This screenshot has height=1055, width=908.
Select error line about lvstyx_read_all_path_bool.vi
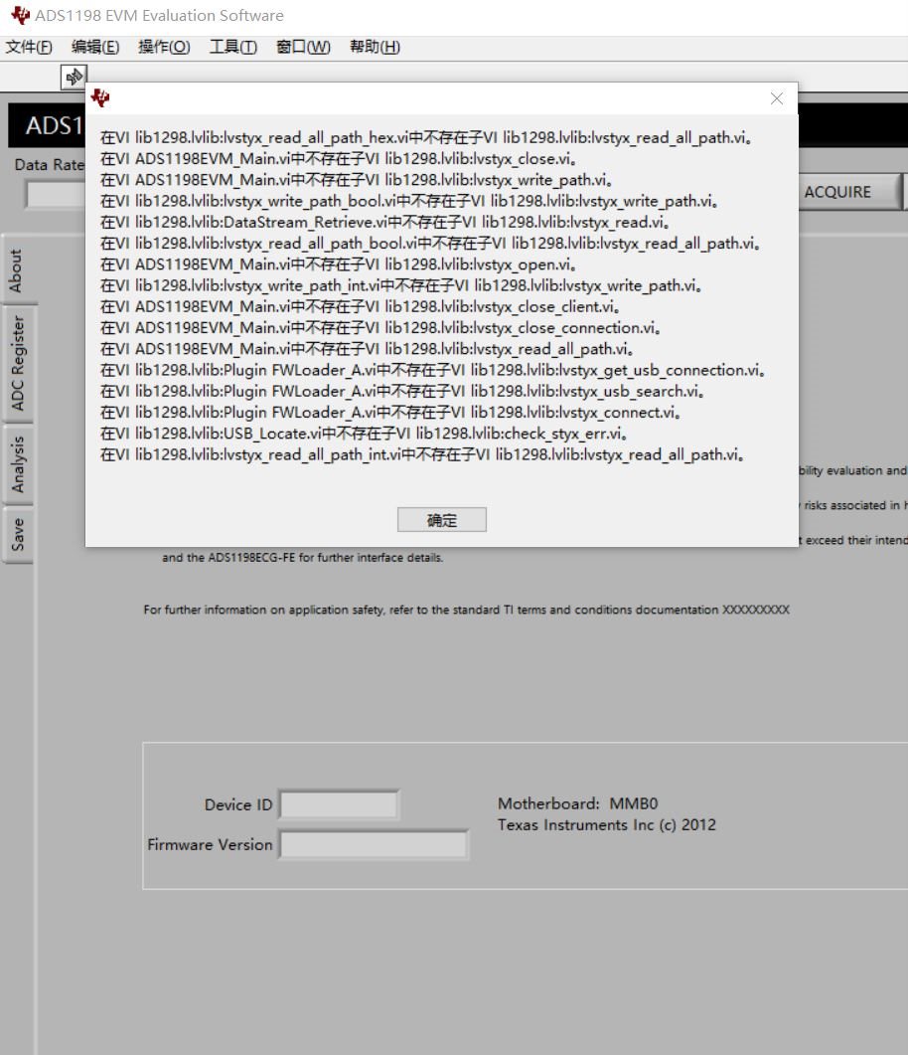pos(430,244)
